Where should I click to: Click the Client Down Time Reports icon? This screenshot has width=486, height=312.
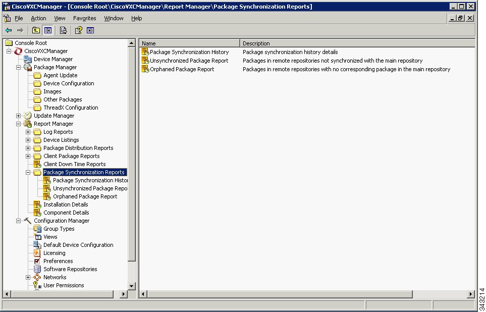coord(37,164)
